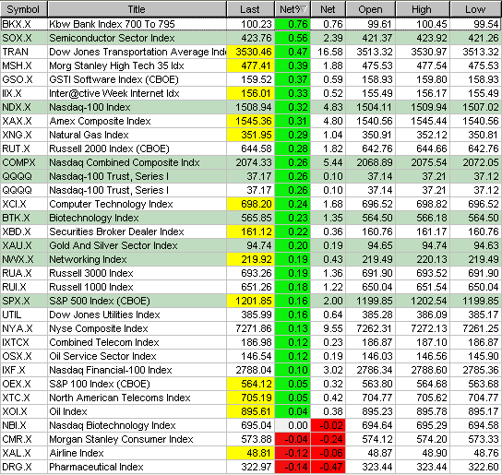Click the red Net cell for Airline Index
The image size is (502, 475).
coord(329,453)
